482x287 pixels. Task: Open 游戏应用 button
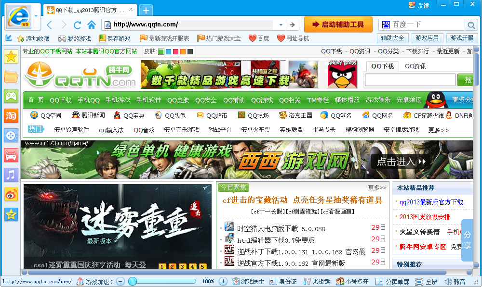[x=427, y=38]
